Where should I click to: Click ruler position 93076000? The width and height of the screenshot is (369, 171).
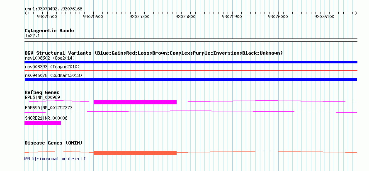click(278, 17)
